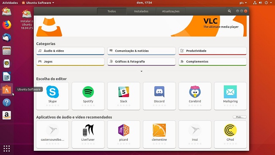Open the Ubuntu Software app menu

(38, 3)
